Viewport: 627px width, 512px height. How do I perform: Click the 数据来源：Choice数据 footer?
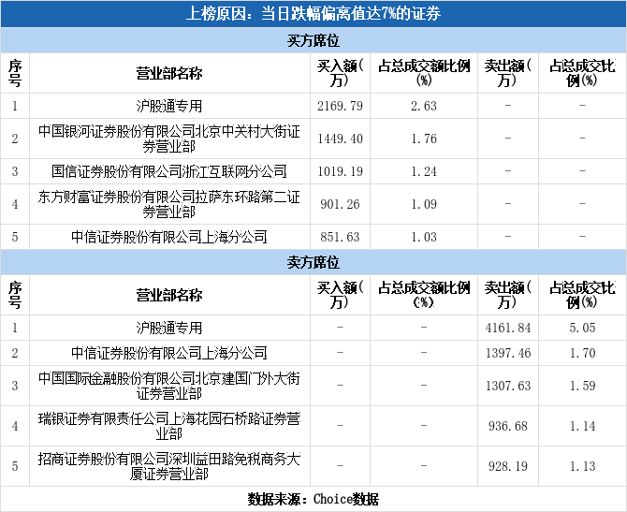(x=313, y=499)
